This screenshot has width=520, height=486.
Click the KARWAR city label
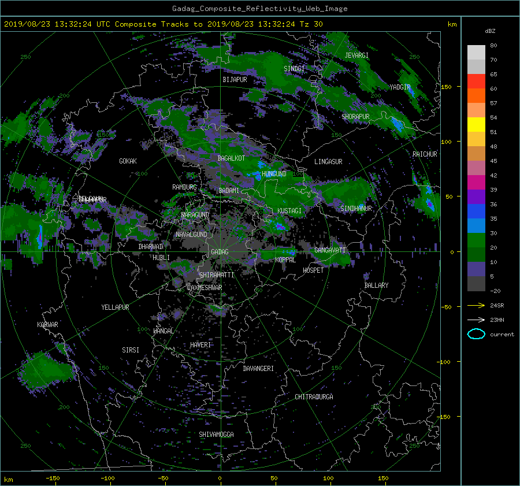coord(47,324)
